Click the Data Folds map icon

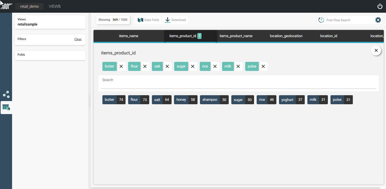(x=140, y=20)
